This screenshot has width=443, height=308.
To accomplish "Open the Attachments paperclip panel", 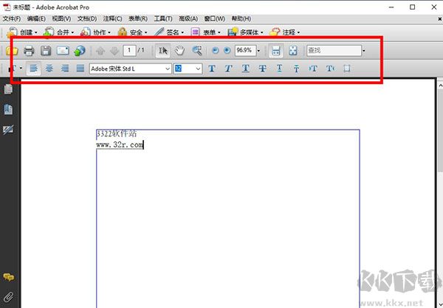I will (9, 297).
